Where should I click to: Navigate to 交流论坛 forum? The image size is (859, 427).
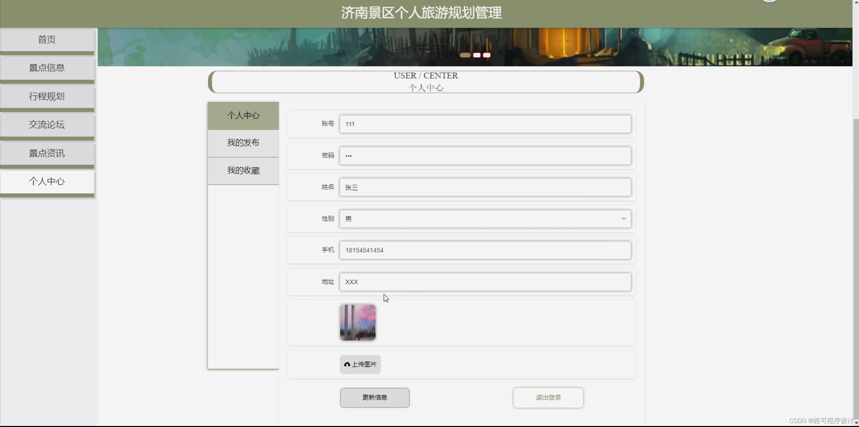(47, 125)
